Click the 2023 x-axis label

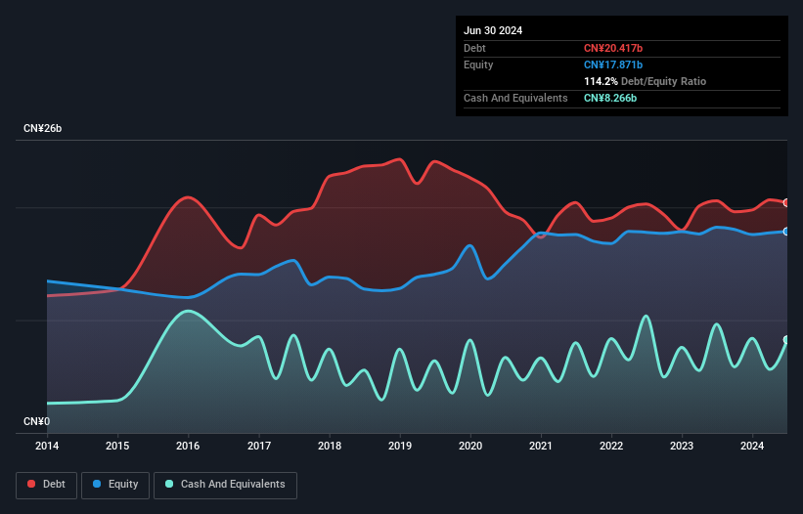(682, 446)
